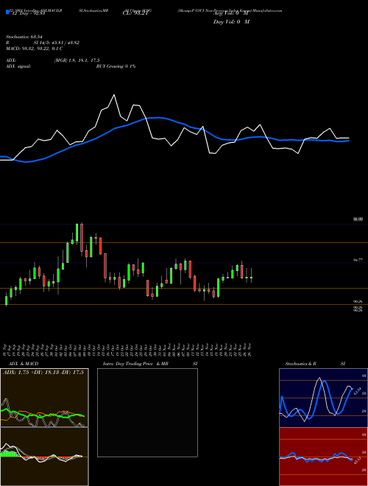The image size is (368, 486).
Task: Click the 'ADX & MACD' panel title
Action: 24,364
